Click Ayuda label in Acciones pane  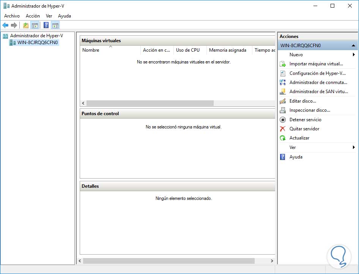[x=296, y=157]
